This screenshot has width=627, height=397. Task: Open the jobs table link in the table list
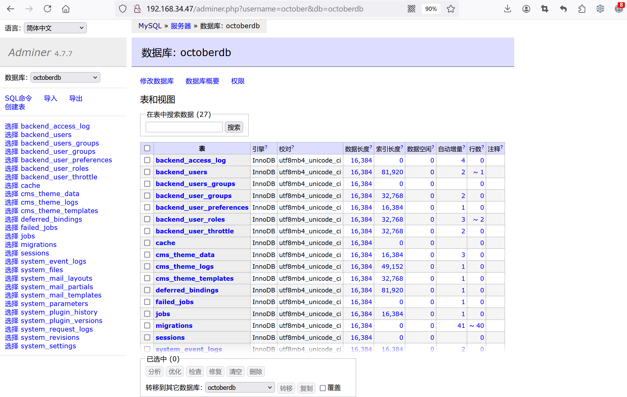tap(163, 314)
